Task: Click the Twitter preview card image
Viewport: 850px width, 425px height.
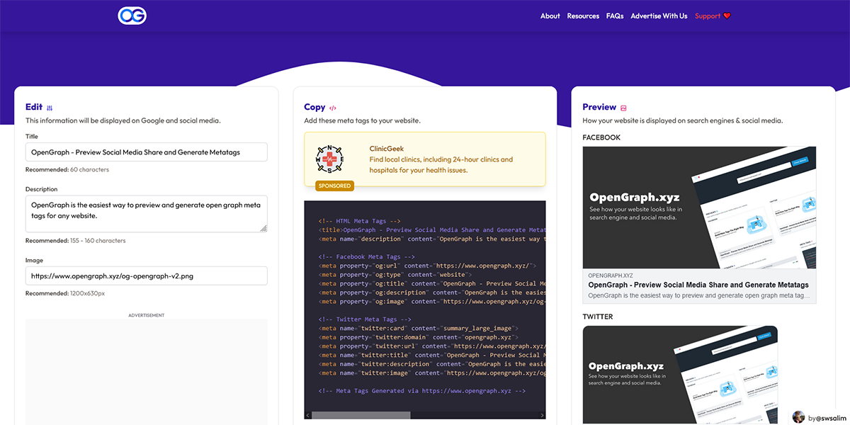Action: click(x=680, y=375)
